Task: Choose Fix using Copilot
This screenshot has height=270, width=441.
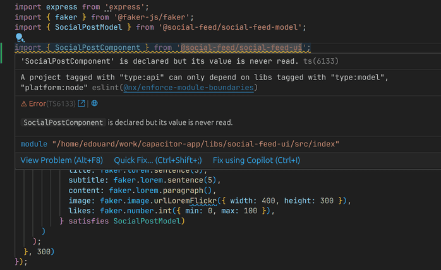Action: click(x=257, y=160)
